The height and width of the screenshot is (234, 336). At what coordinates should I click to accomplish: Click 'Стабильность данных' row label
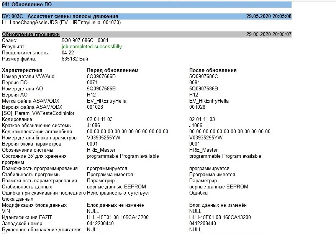pyautogui.click(x=27, y=187)
